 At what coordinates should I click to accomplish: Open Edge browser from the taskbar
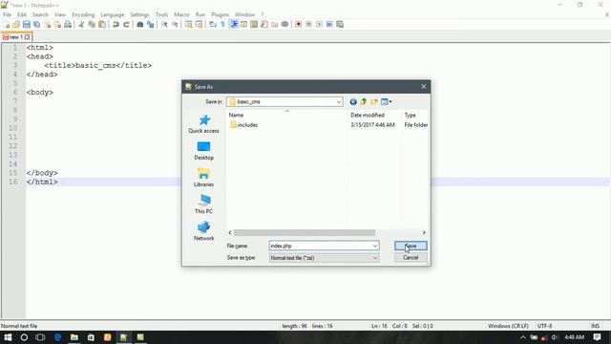57,337
